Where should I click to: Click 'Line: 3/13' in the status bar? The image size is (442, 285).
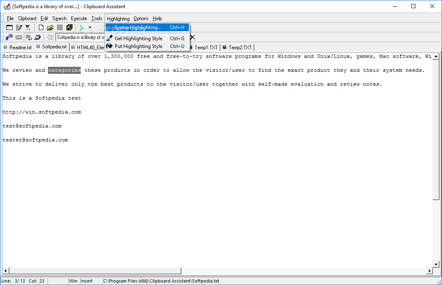click(13, 281)
